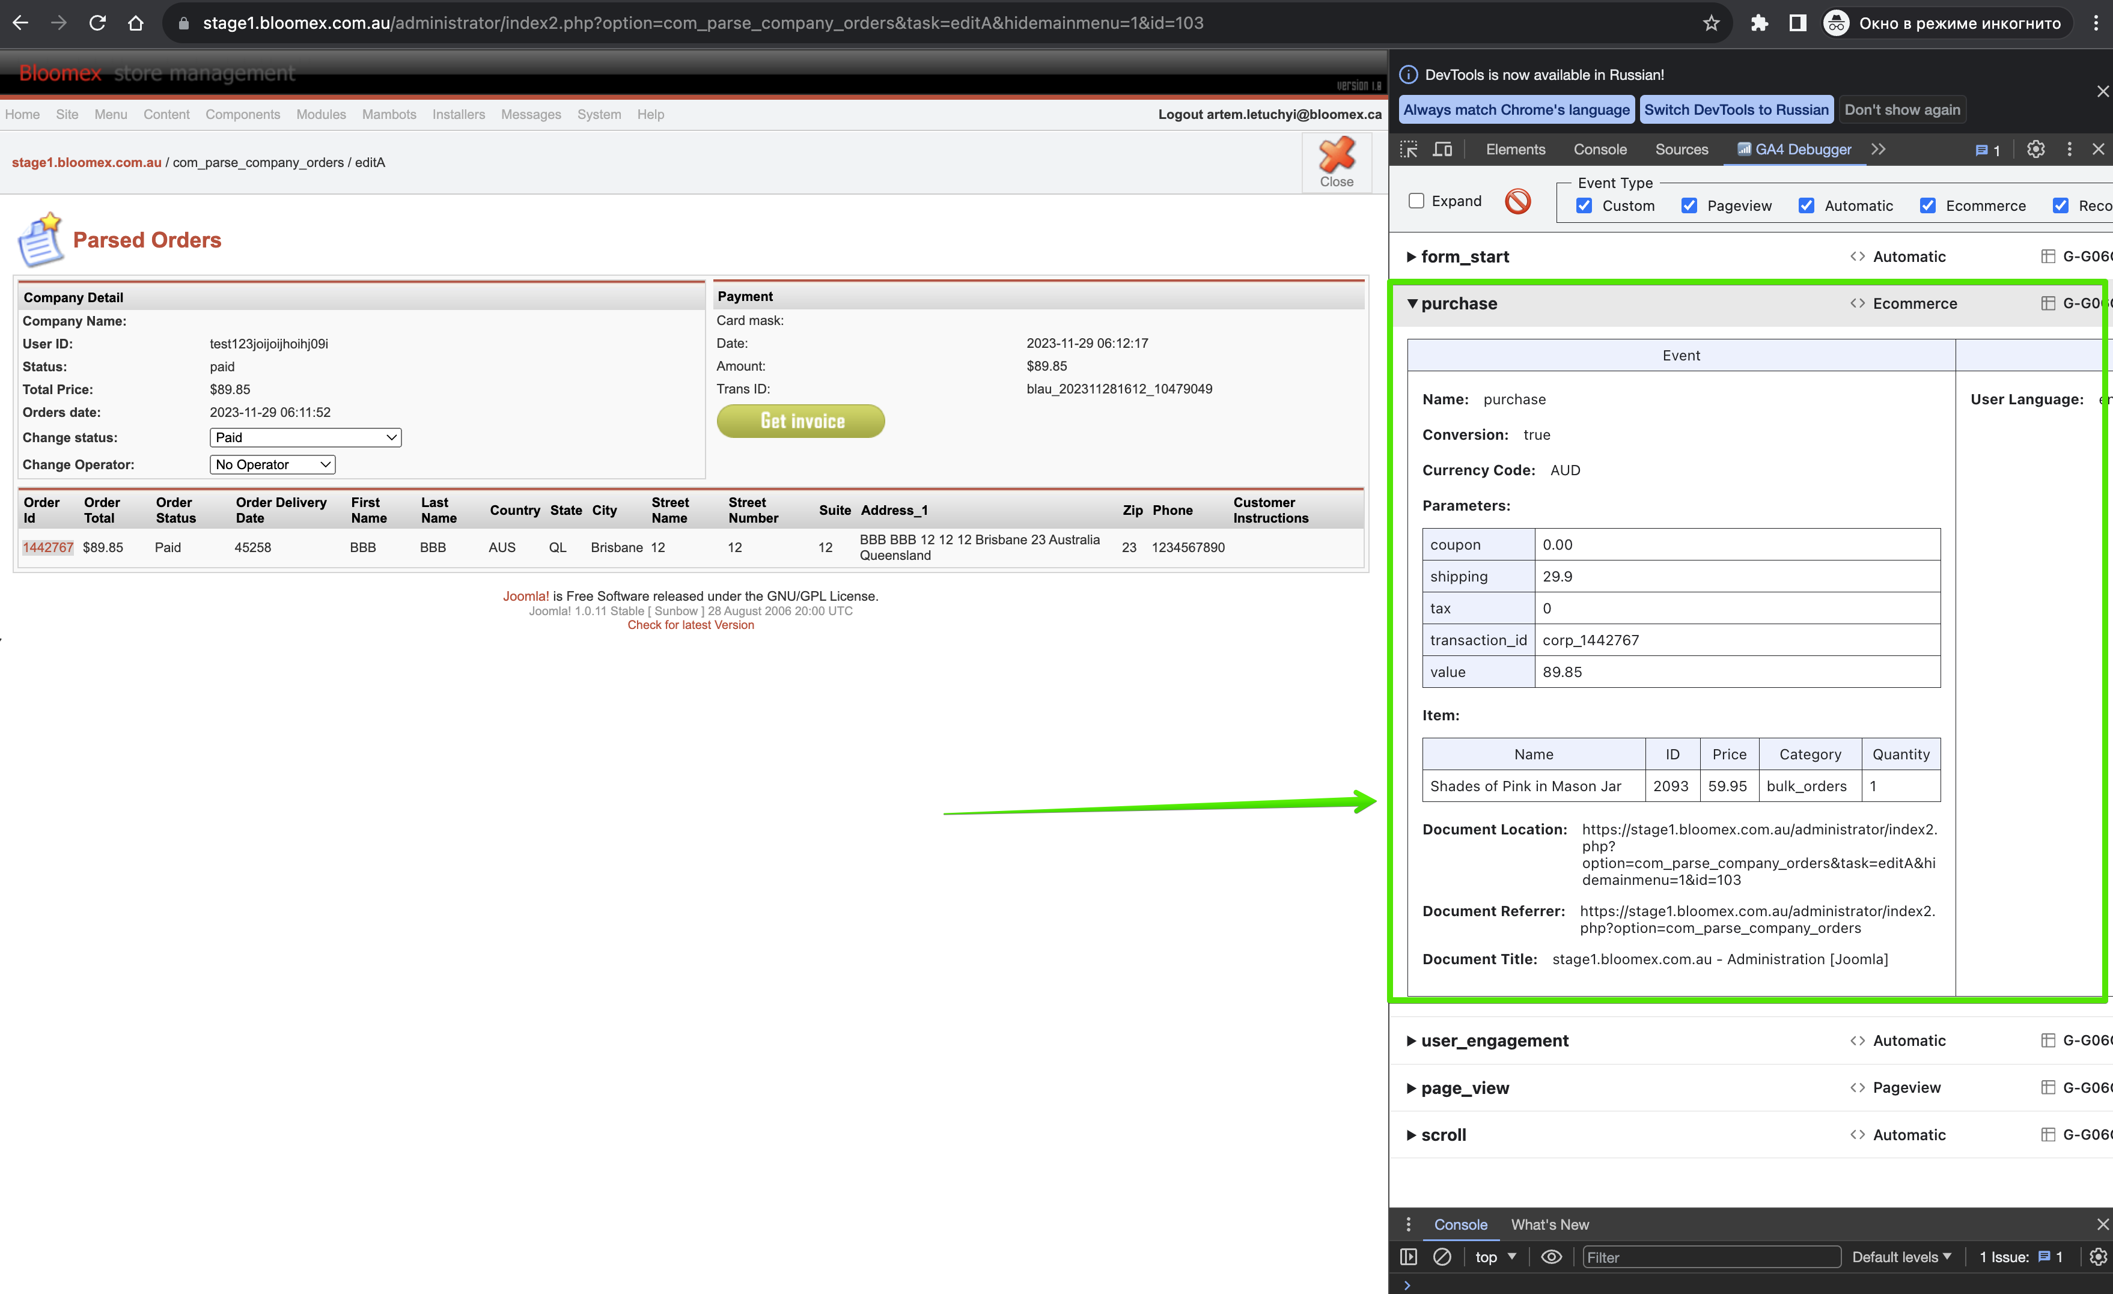Open DevTools settings gear icon
Viewport: 2113px width, 1294px height.
(x=2035, y=149)
